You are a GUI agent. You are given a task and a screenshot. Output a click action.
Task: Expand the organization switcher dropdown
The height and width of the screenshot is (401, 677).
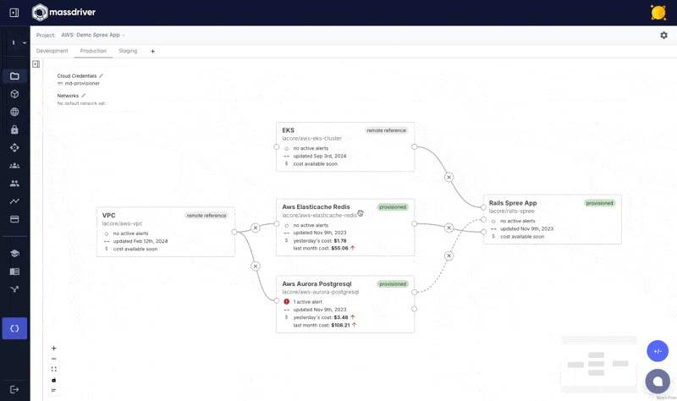click(x=19, y=43)
